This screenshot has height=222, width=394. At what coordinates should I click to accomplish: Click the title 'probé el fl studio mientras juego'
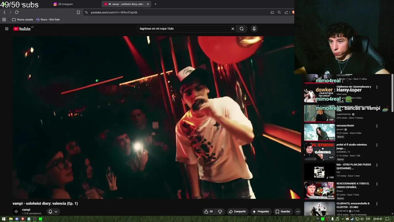point(352,146)
